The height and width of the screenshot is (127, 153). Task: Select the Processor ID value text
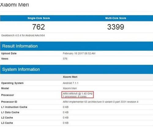[x=101, y=102]
